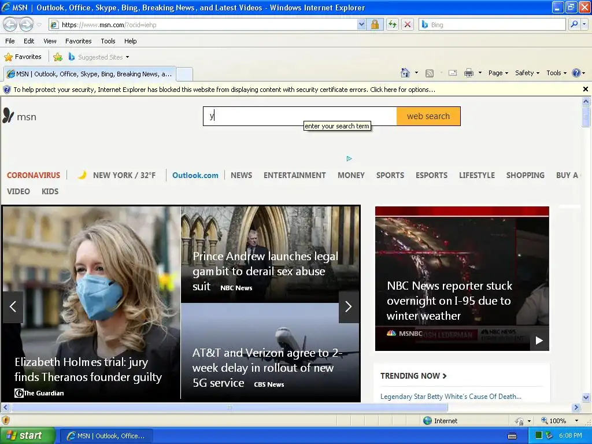Open the Favorites menu
This screenshot has height=444, width=592.
[78, 41]
